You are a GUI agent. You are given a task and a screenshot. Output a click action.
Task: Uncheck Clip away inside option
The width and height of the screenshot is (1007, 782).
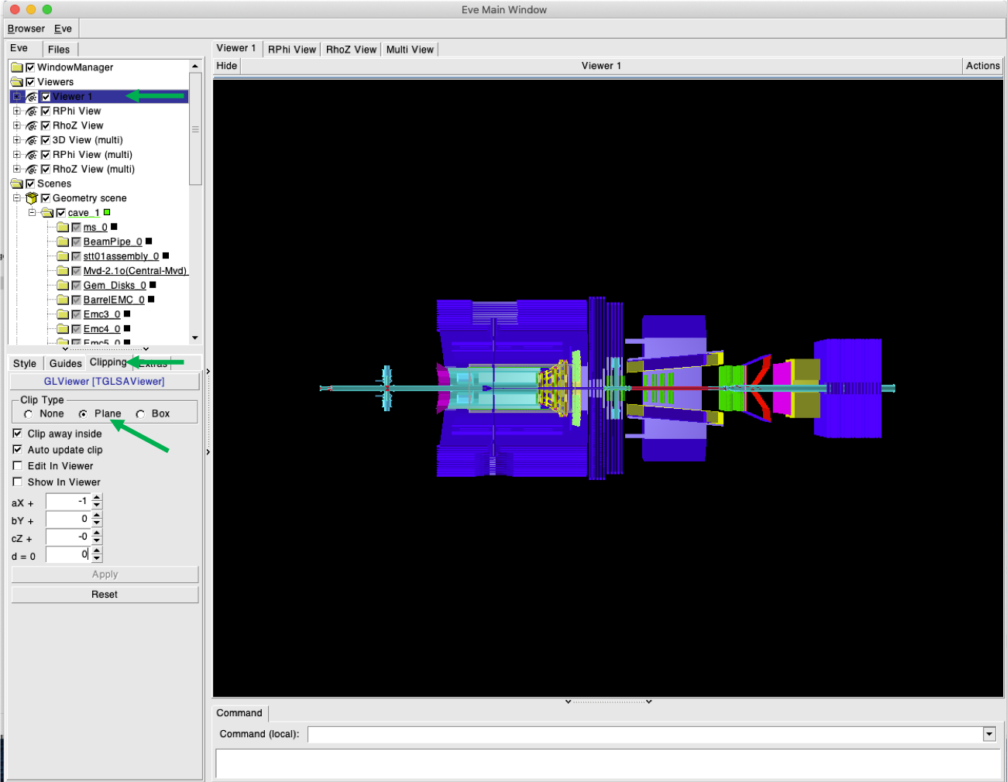pos(17,434)
